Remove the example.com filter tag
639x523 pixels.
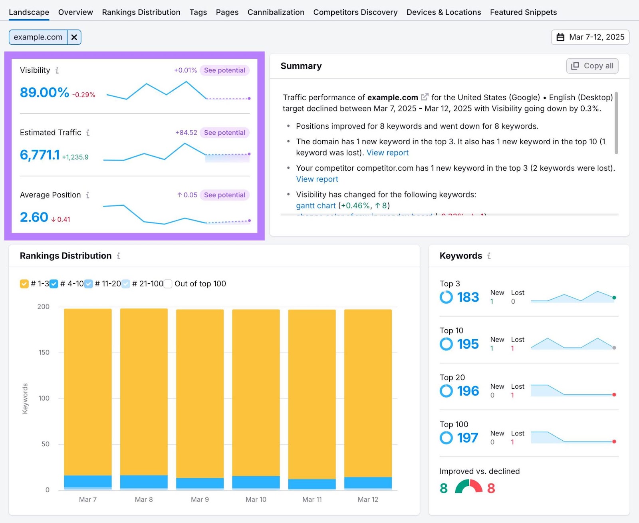(74, 37)
